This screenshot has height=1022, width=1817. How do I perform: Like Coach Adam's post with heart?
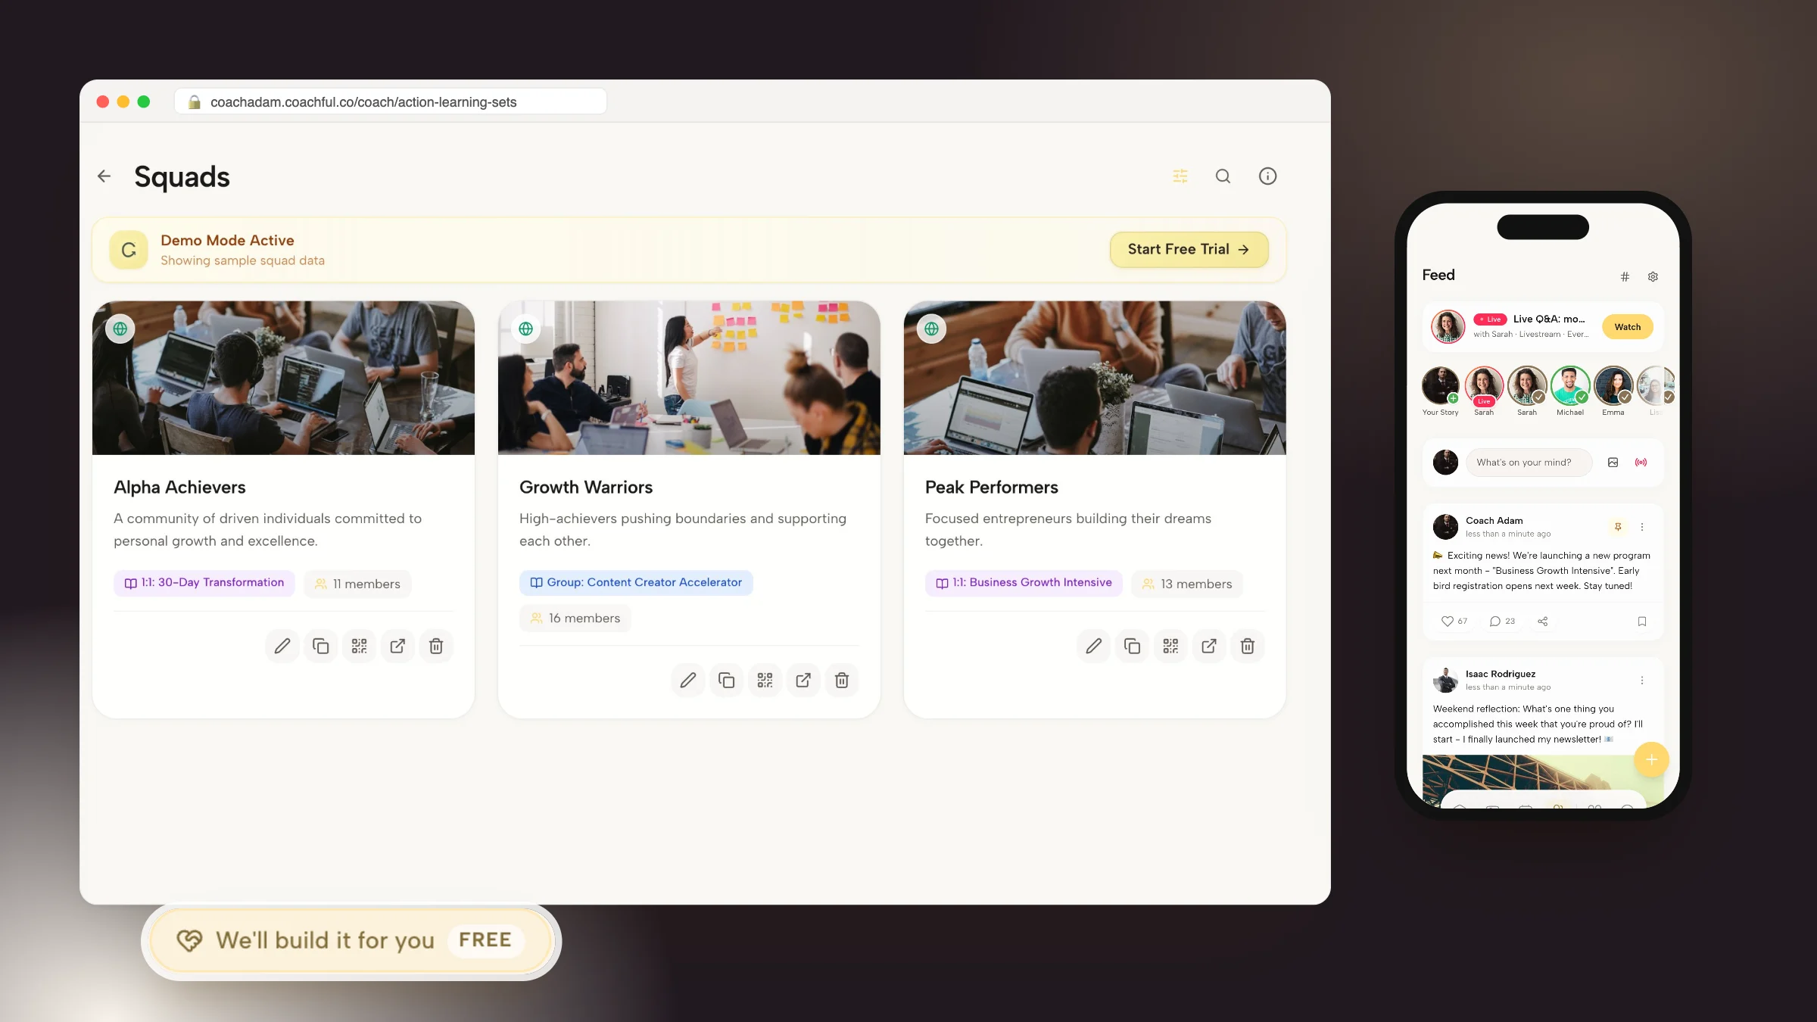[x=1447, y=622]
